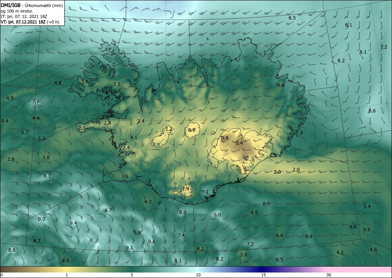Click the 2.3 value on Snæfellsnes peninsula
Screen dimensions: 392x278
(x=82, y=128)
